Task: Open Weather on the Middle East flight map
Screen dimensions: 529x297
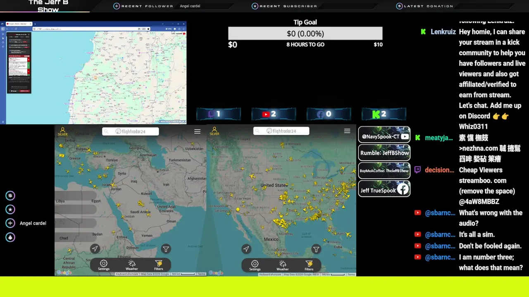Action: click(x=131, y=265)
